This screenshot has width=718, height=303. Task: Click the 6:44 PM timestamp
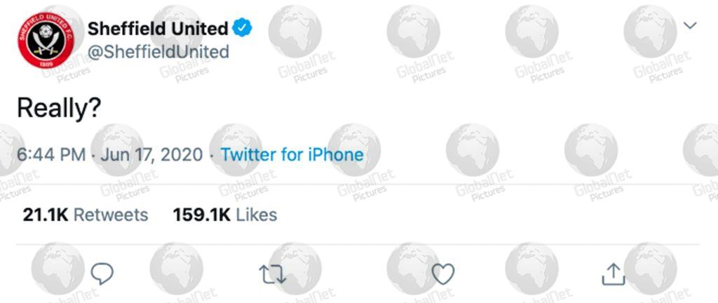click(51, 155)
